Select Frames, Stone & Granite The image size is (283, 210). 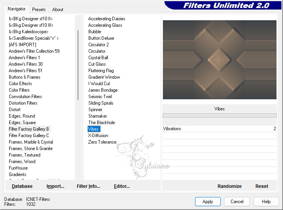[x=31, y=149]
